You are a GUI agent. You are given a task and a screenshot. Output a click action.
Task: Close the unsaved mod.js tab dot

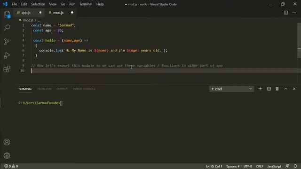[x=72, y=13]
